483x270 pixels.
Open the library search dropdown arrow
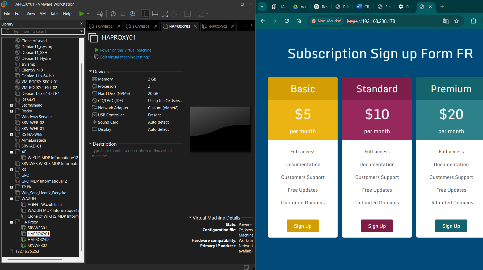tap(82, 31)
